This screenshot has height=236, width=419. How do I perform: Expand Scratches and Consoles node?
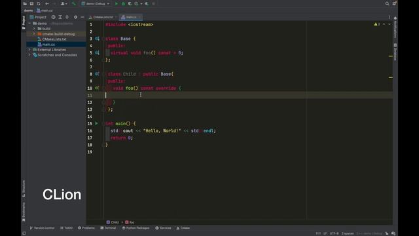(29, 55)
